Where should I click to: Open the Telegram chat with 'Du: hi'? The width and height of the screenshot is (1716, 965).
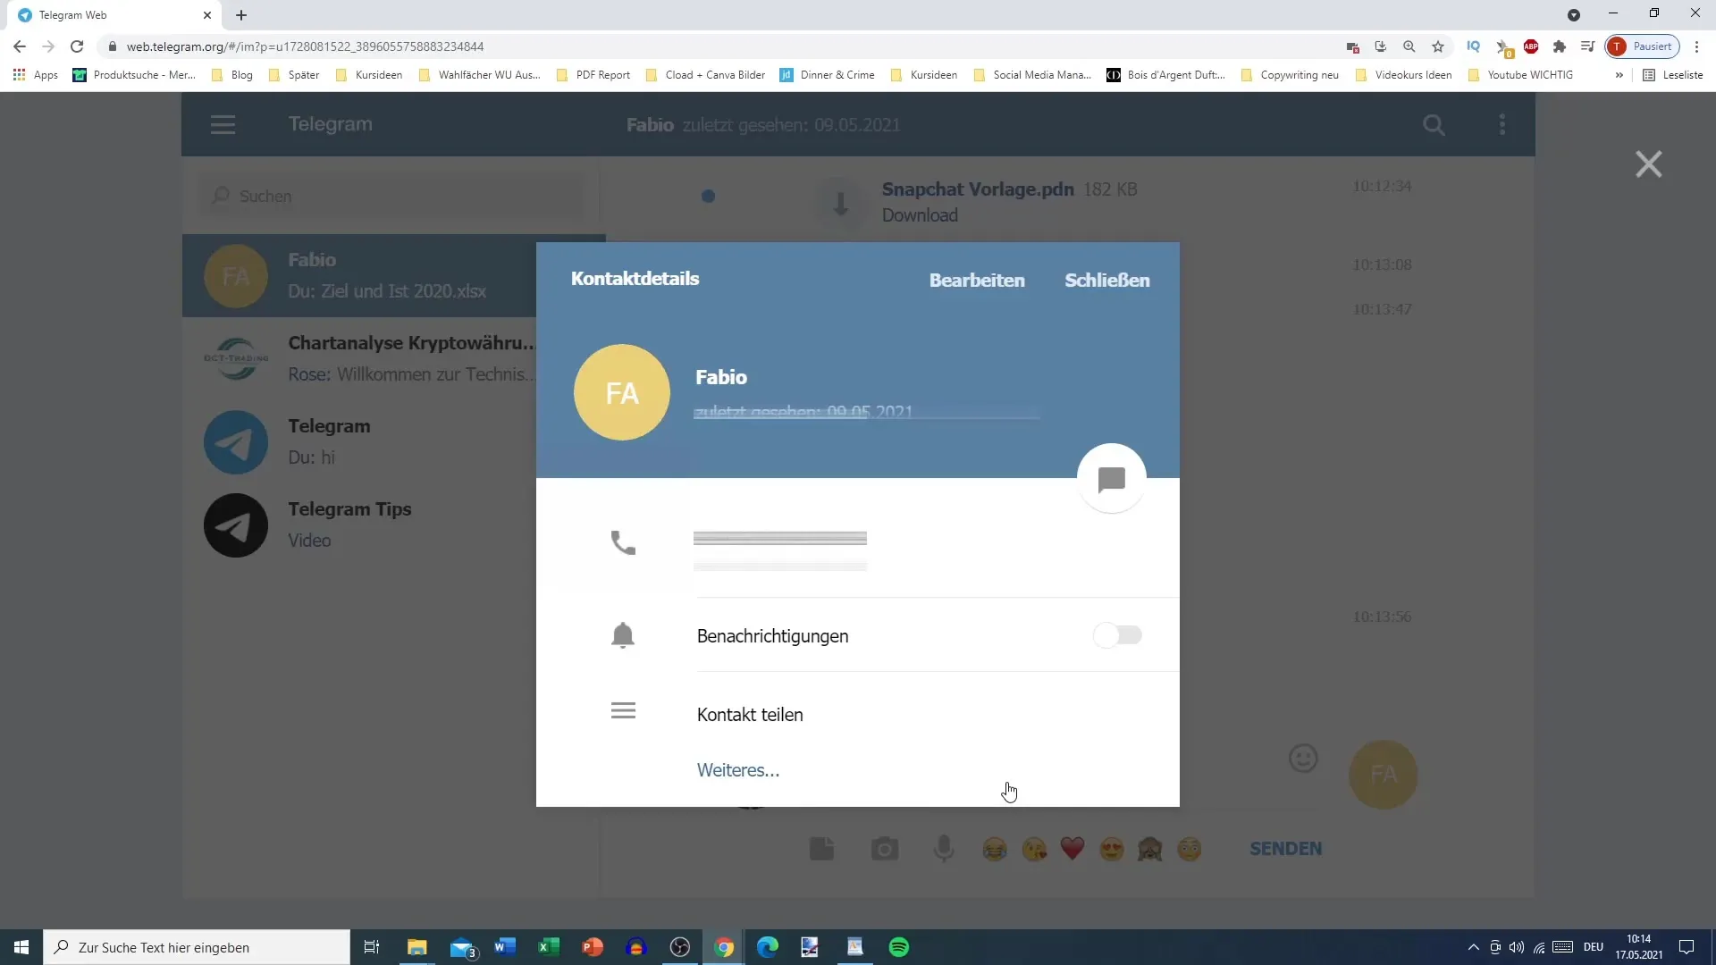click(x=394, y=441)
